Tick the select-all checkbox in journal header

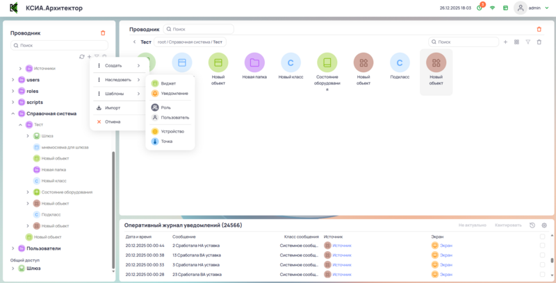(542, 237)
